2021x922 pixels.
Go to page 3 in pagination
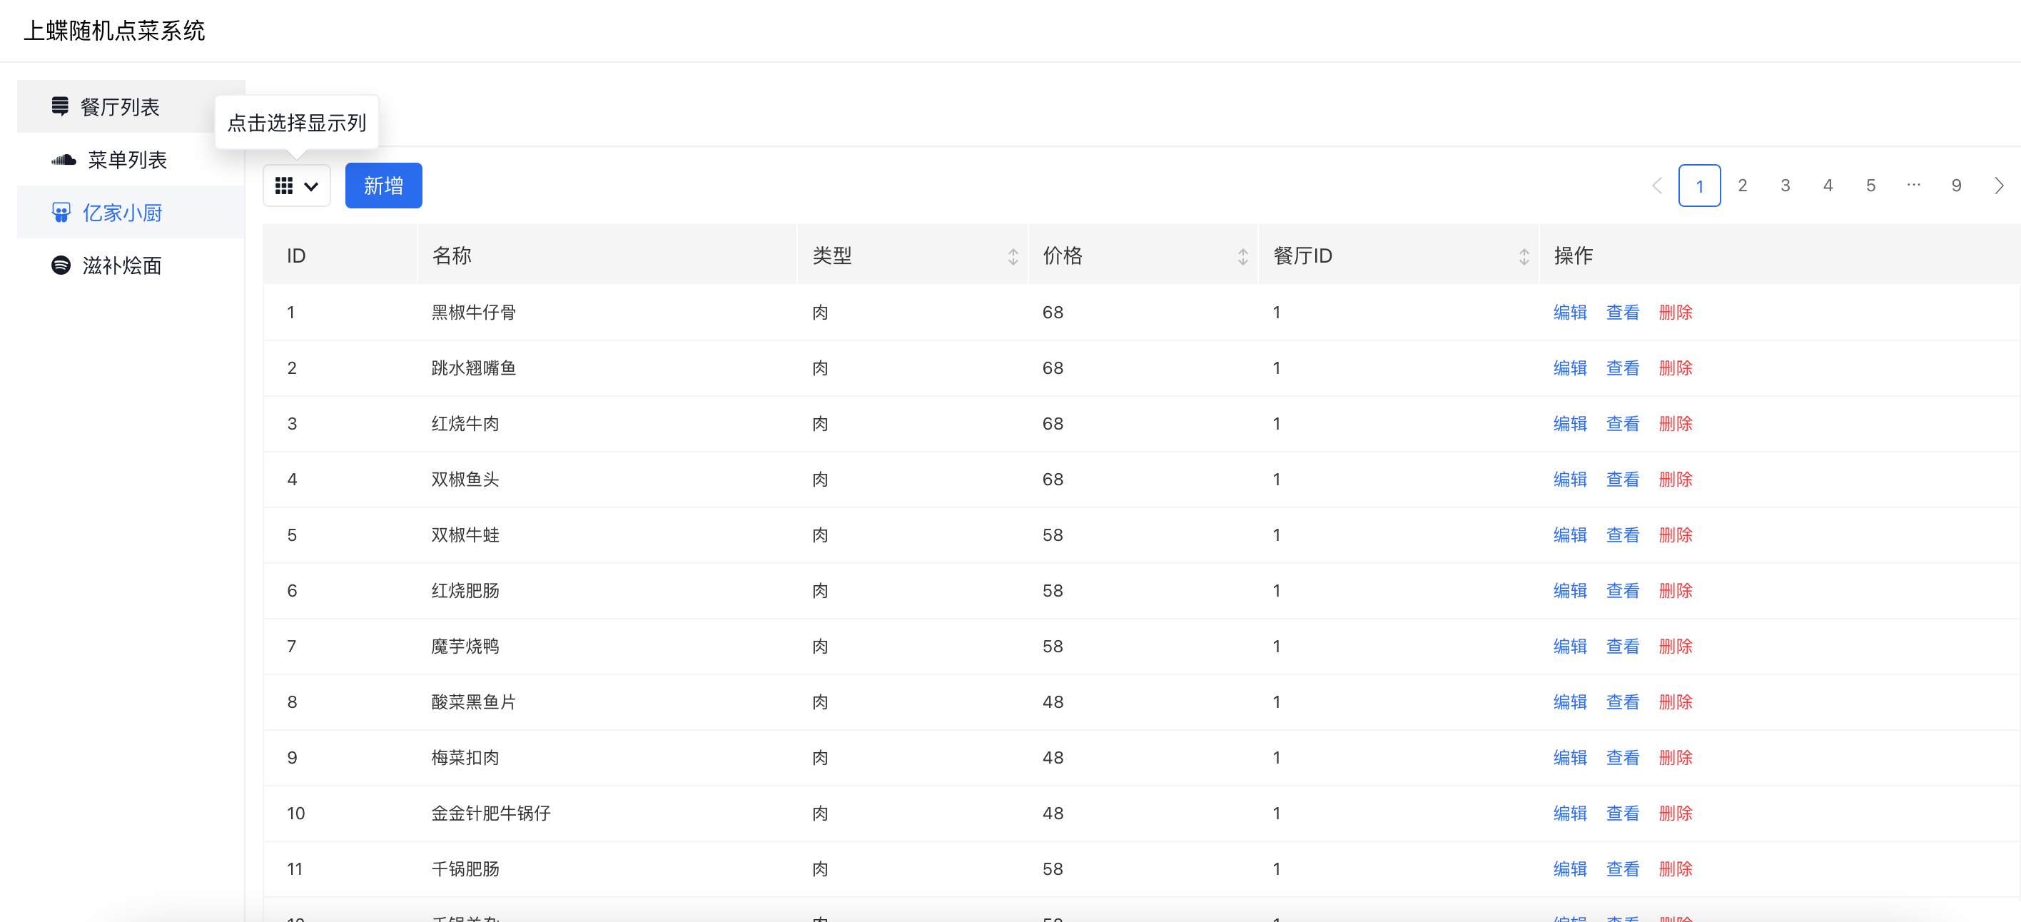click(1785, 186)
